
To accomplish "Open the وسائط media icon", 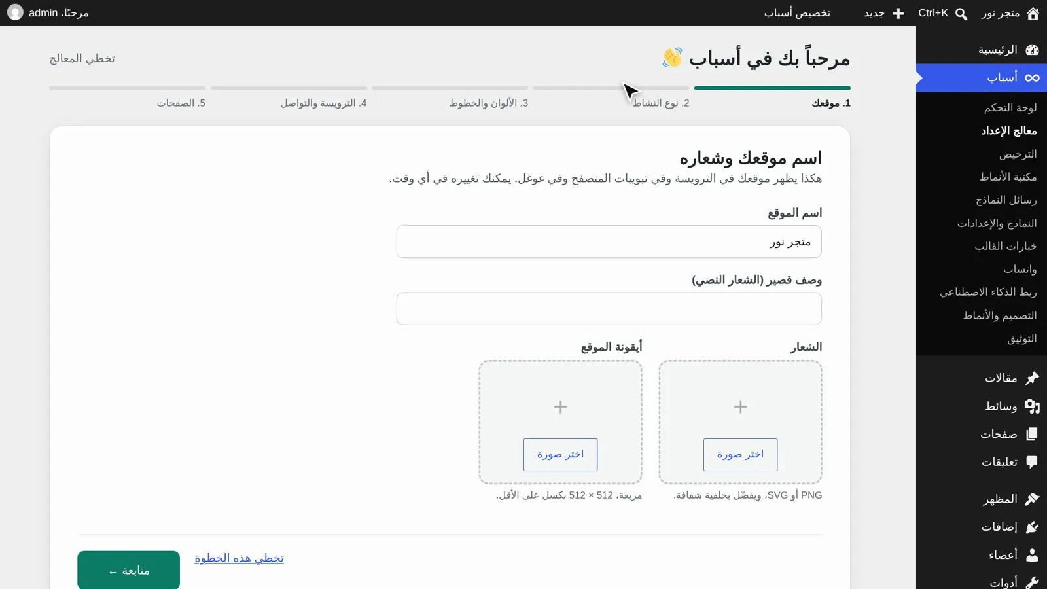I will point(1032,406).
